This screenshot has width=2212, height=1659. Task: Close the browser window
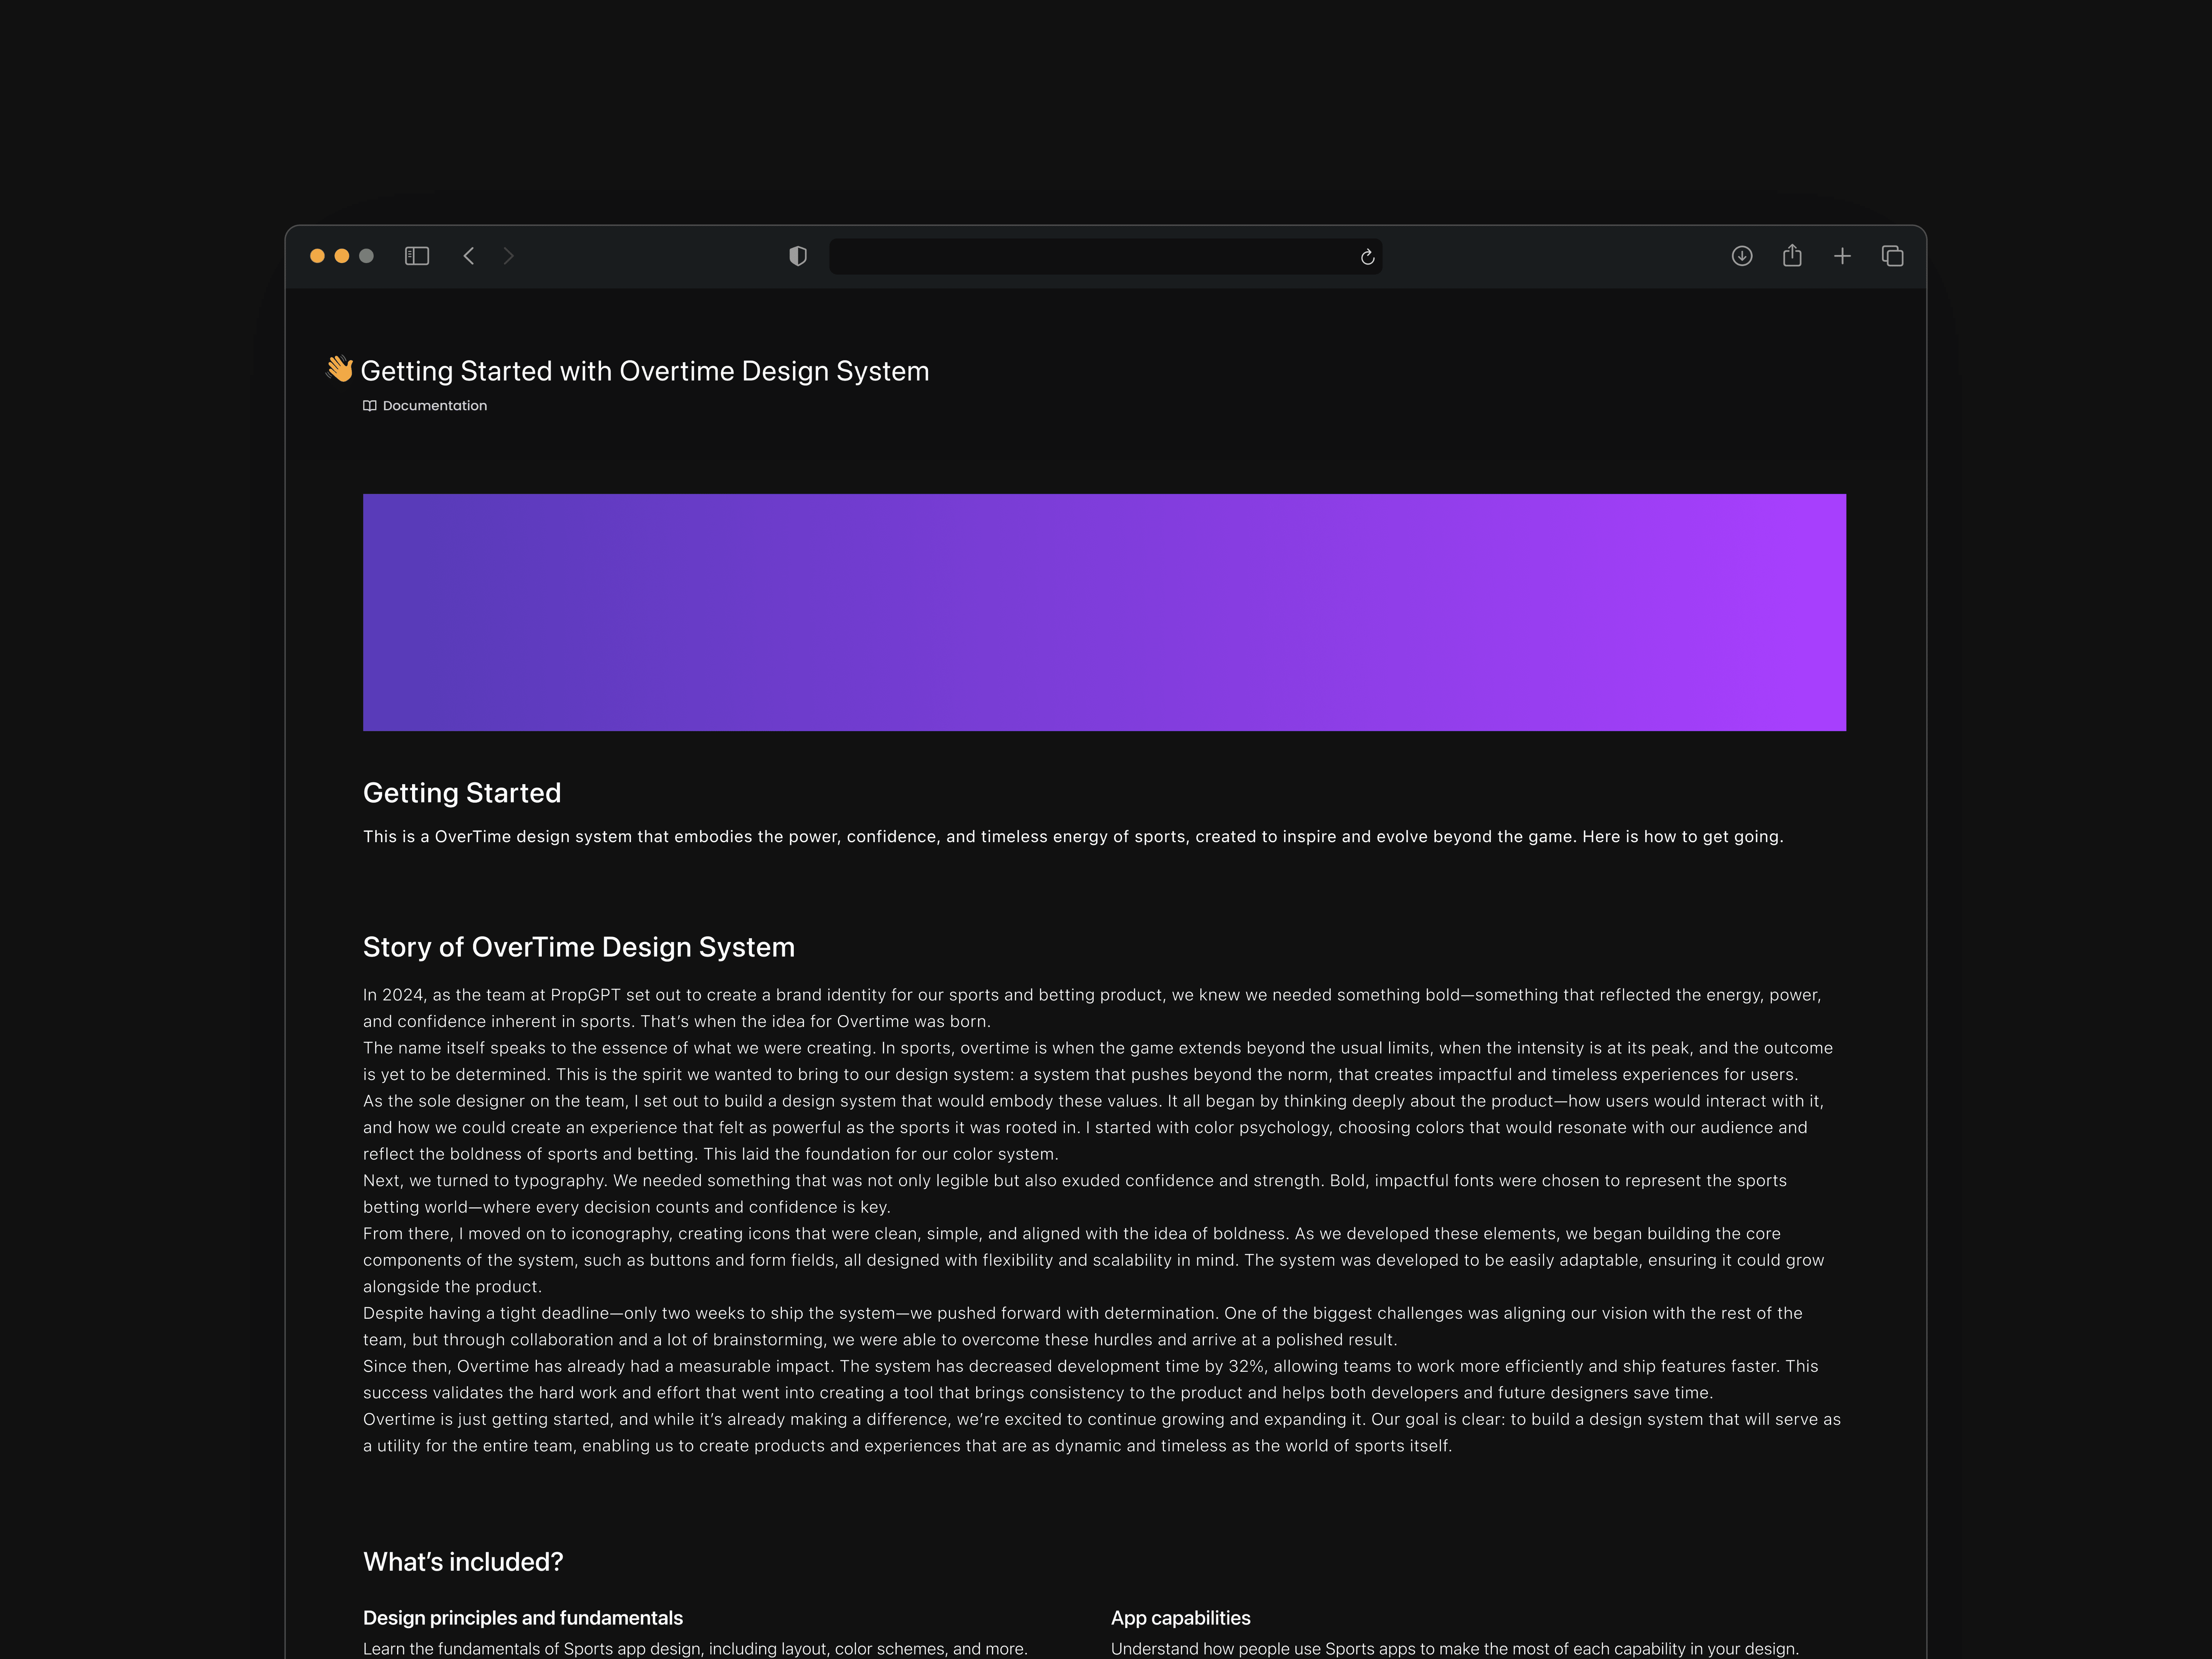317,256
